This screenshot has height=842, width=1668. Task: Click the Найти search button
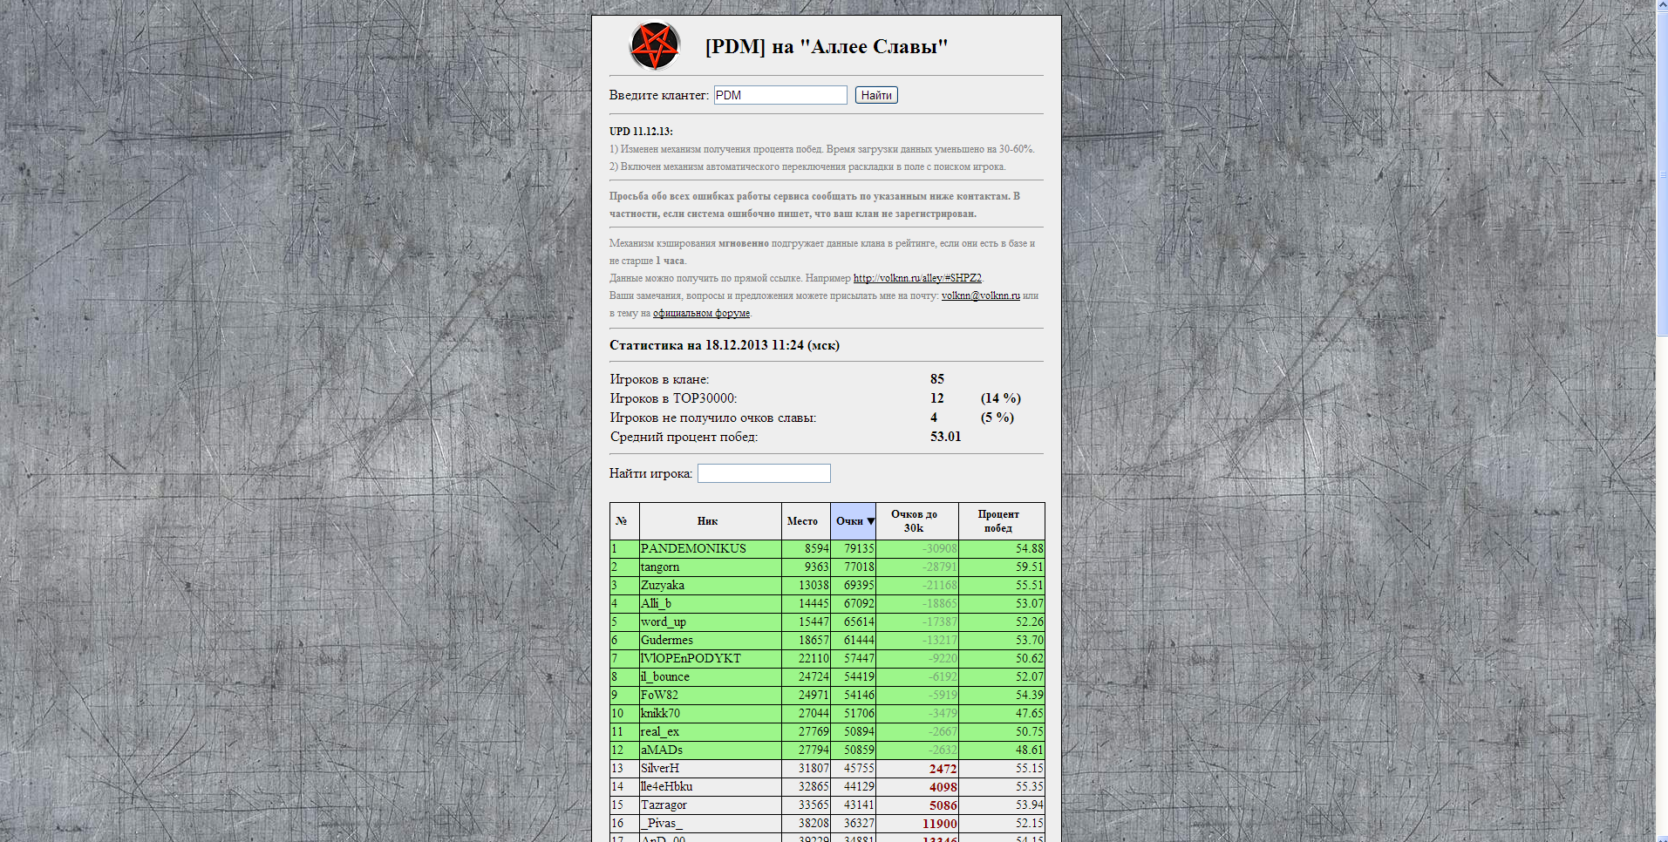(x=876, y=95)
